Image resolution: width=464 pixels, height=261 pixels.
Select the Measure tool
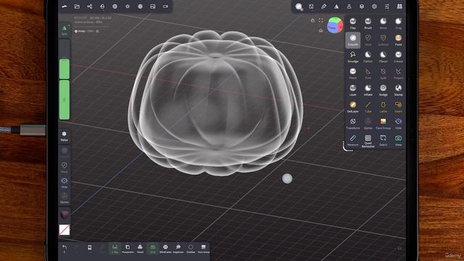[353, 140]
